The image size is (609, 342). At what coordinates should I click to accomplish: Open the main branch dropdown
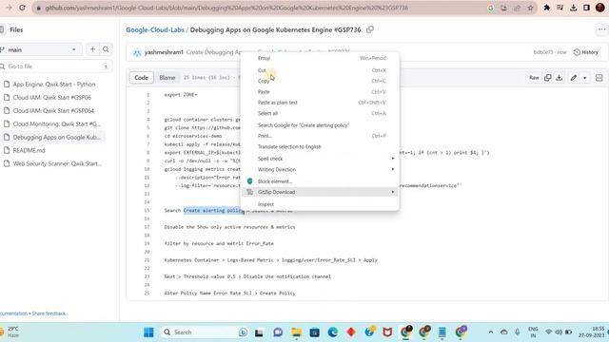pyautogui.click(x=41, y=49)
